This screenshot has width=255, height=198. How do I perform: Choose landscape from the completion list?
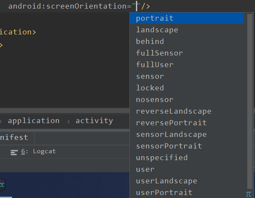pyautogui.click(x=187, y=30)
